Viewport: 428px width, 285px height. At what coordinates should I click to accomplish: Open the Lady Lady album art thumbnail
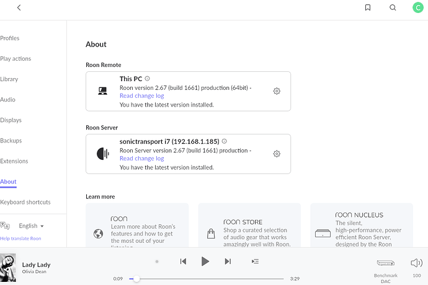(8, 268)
